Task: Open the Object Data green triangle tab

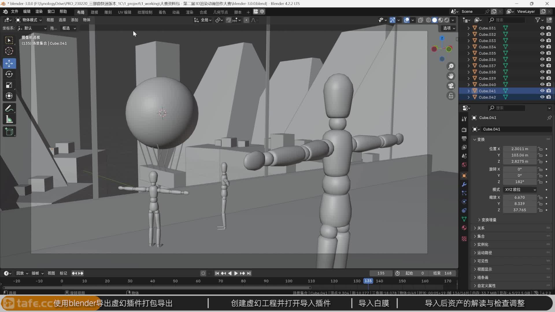Action: click(464, 219)
